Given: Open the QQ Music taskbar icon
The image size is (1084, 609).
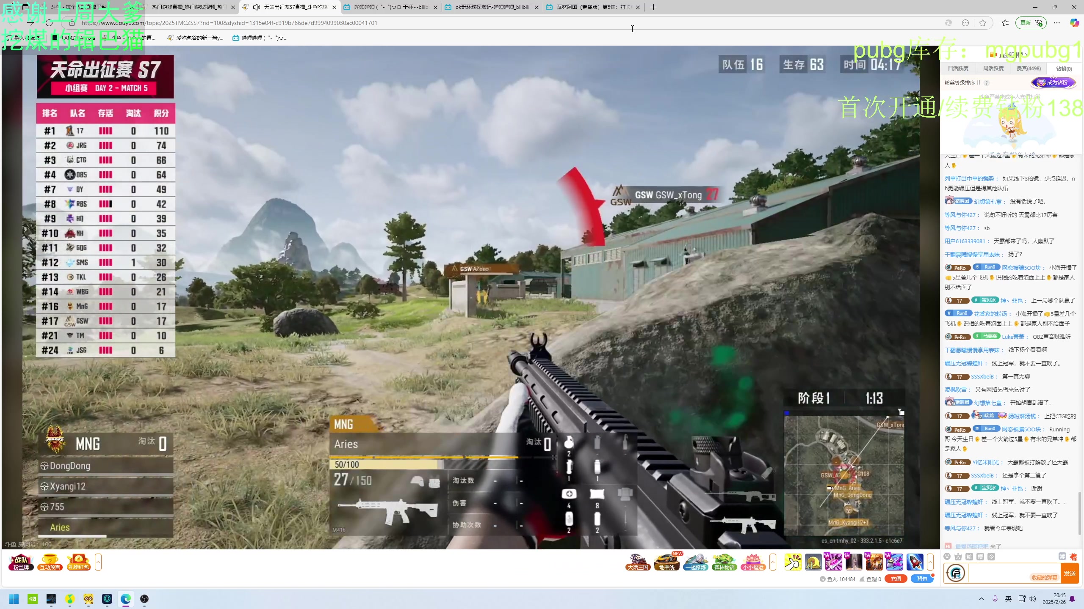Looking at the screenshot, I should 70,599.
